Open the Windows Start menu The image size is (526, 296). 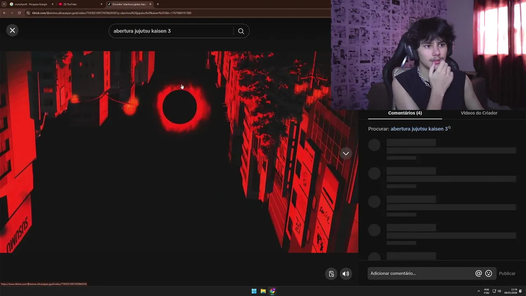[x=254, y=291]
